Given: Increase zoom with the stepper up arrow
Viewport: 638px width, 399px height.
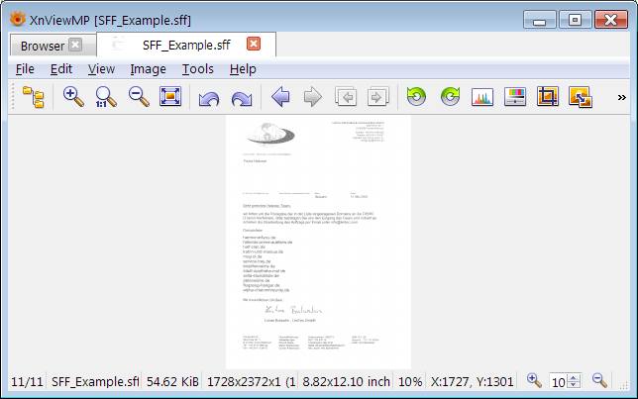Looking at the screenshot, I should click(574, 378).
